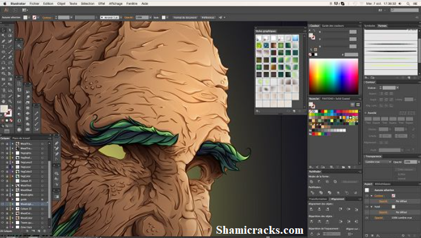
Task: Select the Selection arrow tool
Action: (3, 30)
